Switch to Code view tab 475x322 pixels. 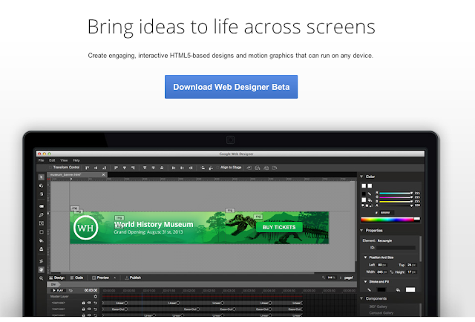click(x=76, y=277)
